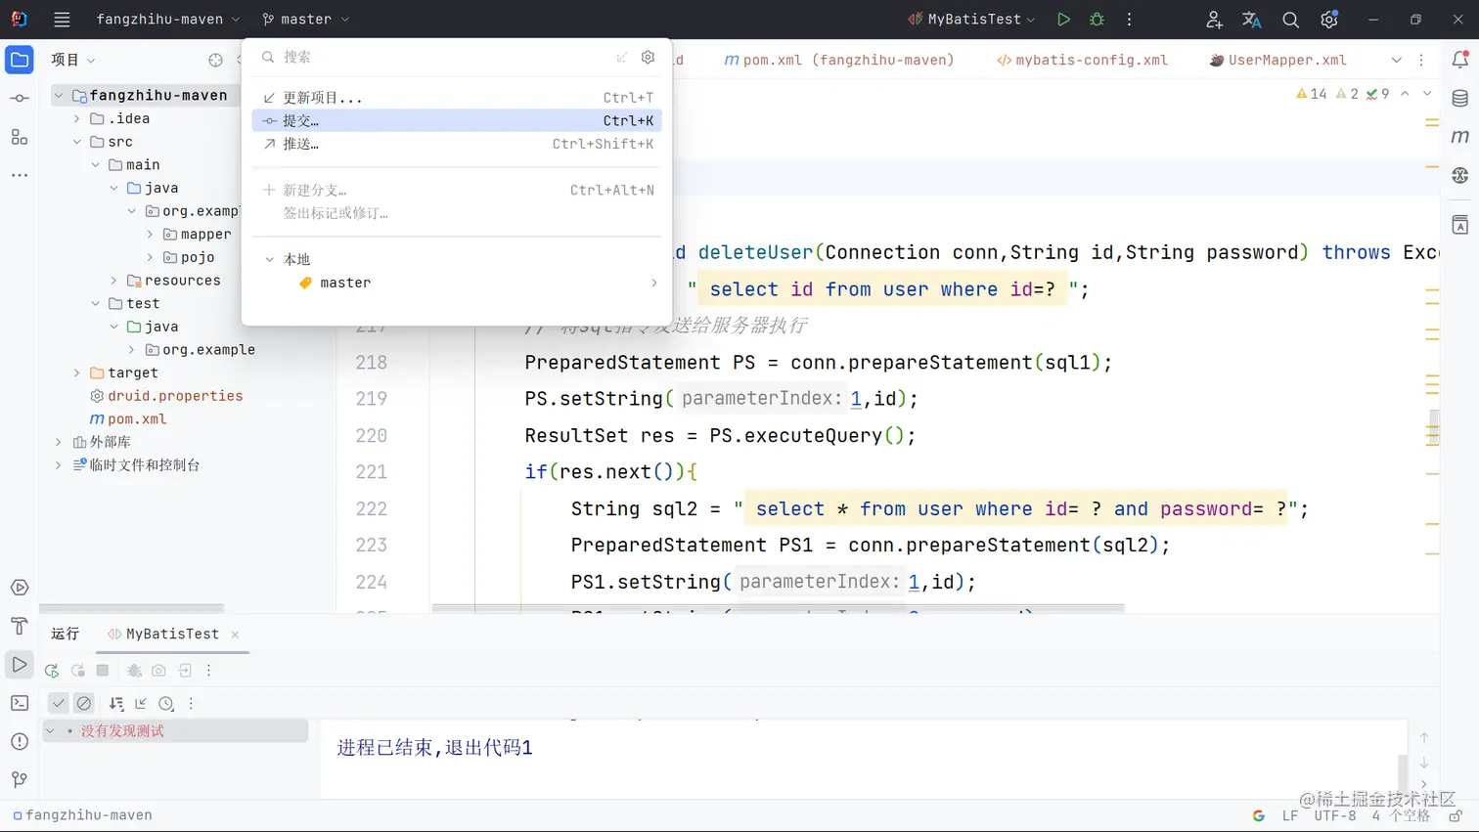Screen dimensions: 1479x832
Task: Open the Build hammer tool window
Action: (20, 626)
